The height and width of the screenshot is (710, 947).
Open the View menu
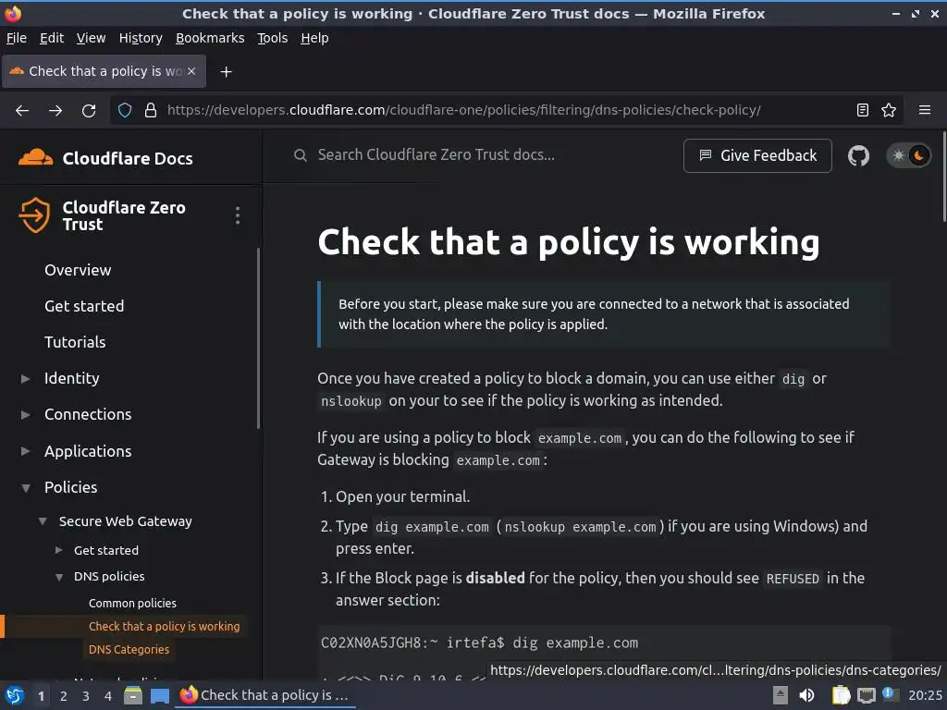click(x=91, y=38)
